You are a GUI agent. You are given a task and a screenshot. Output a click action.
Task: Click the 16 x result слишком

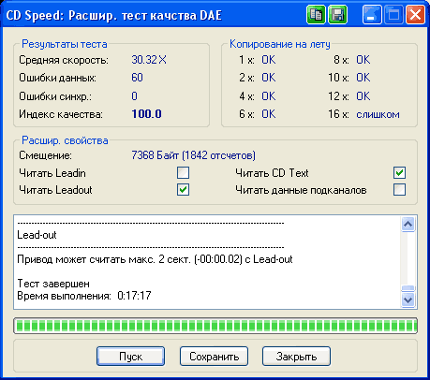[378, 114]
